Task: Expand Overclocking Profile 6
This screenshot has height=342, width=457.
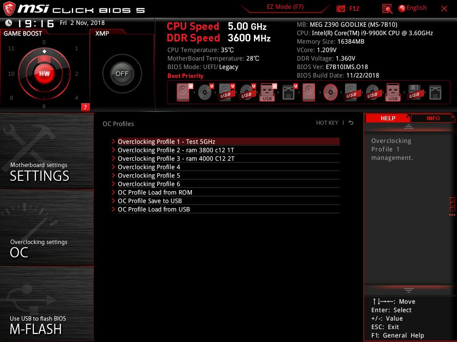Action: [228, 184]
